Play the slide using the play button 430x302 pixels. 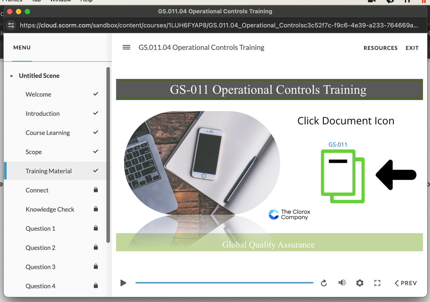point(124,283)
